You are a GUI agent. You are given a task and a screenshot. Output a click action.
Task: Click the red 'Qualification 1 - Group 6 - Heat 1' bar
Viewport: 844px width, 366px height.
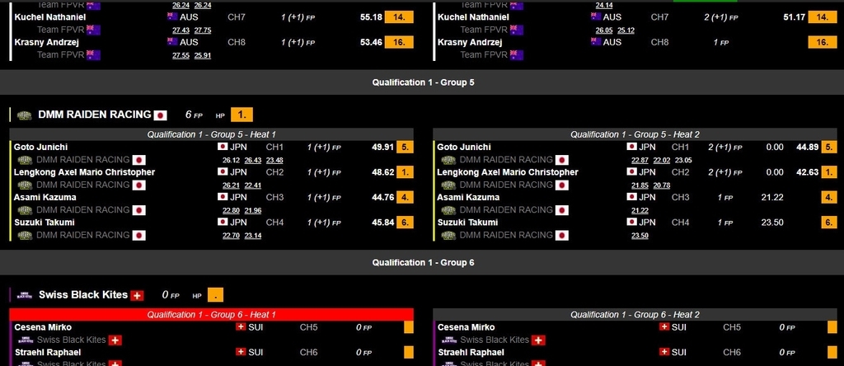click(x=212, y=314)
